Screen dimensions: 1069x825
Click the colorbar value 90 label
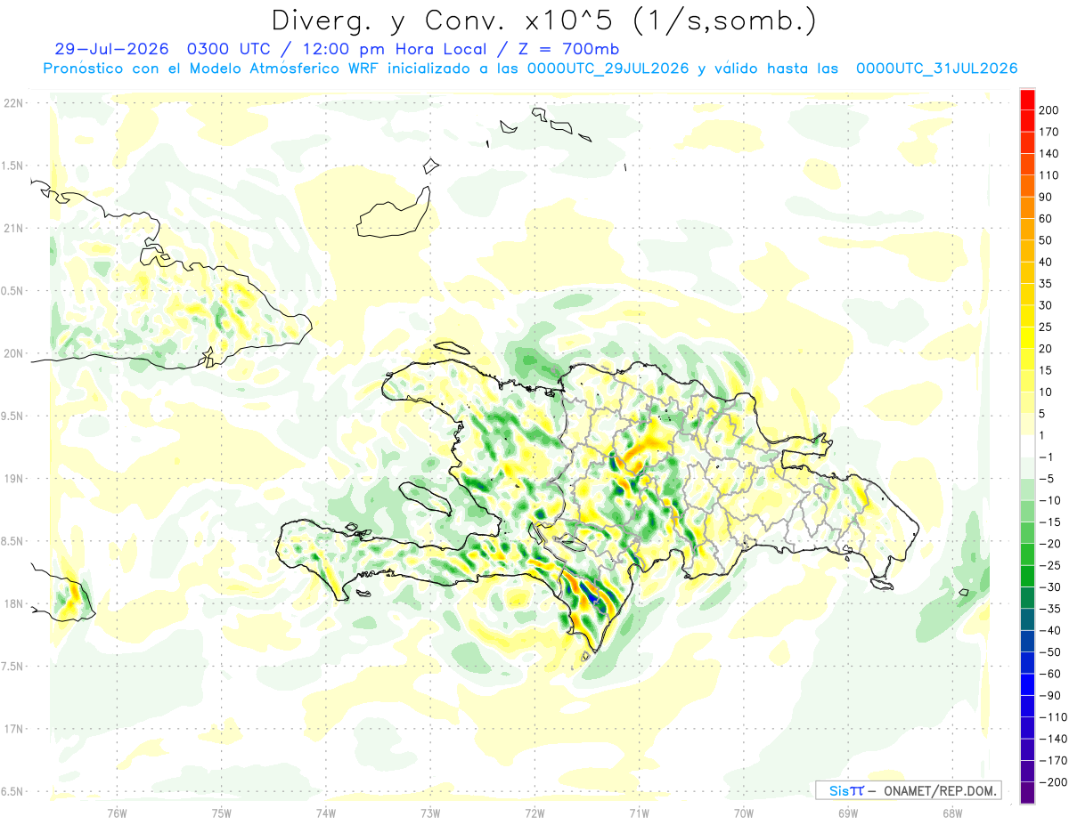1048,197
